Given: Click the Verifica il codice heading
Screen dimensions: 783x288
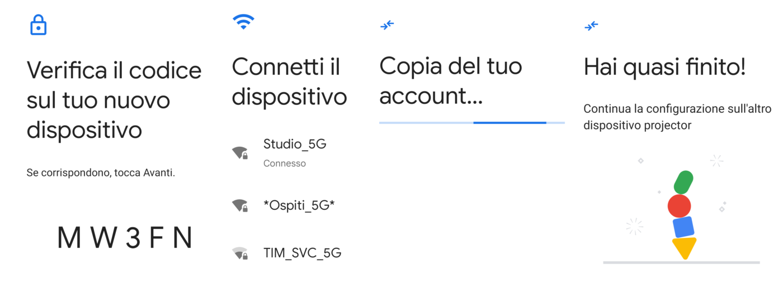Looking at the screenshot, I should pos(114,100).
